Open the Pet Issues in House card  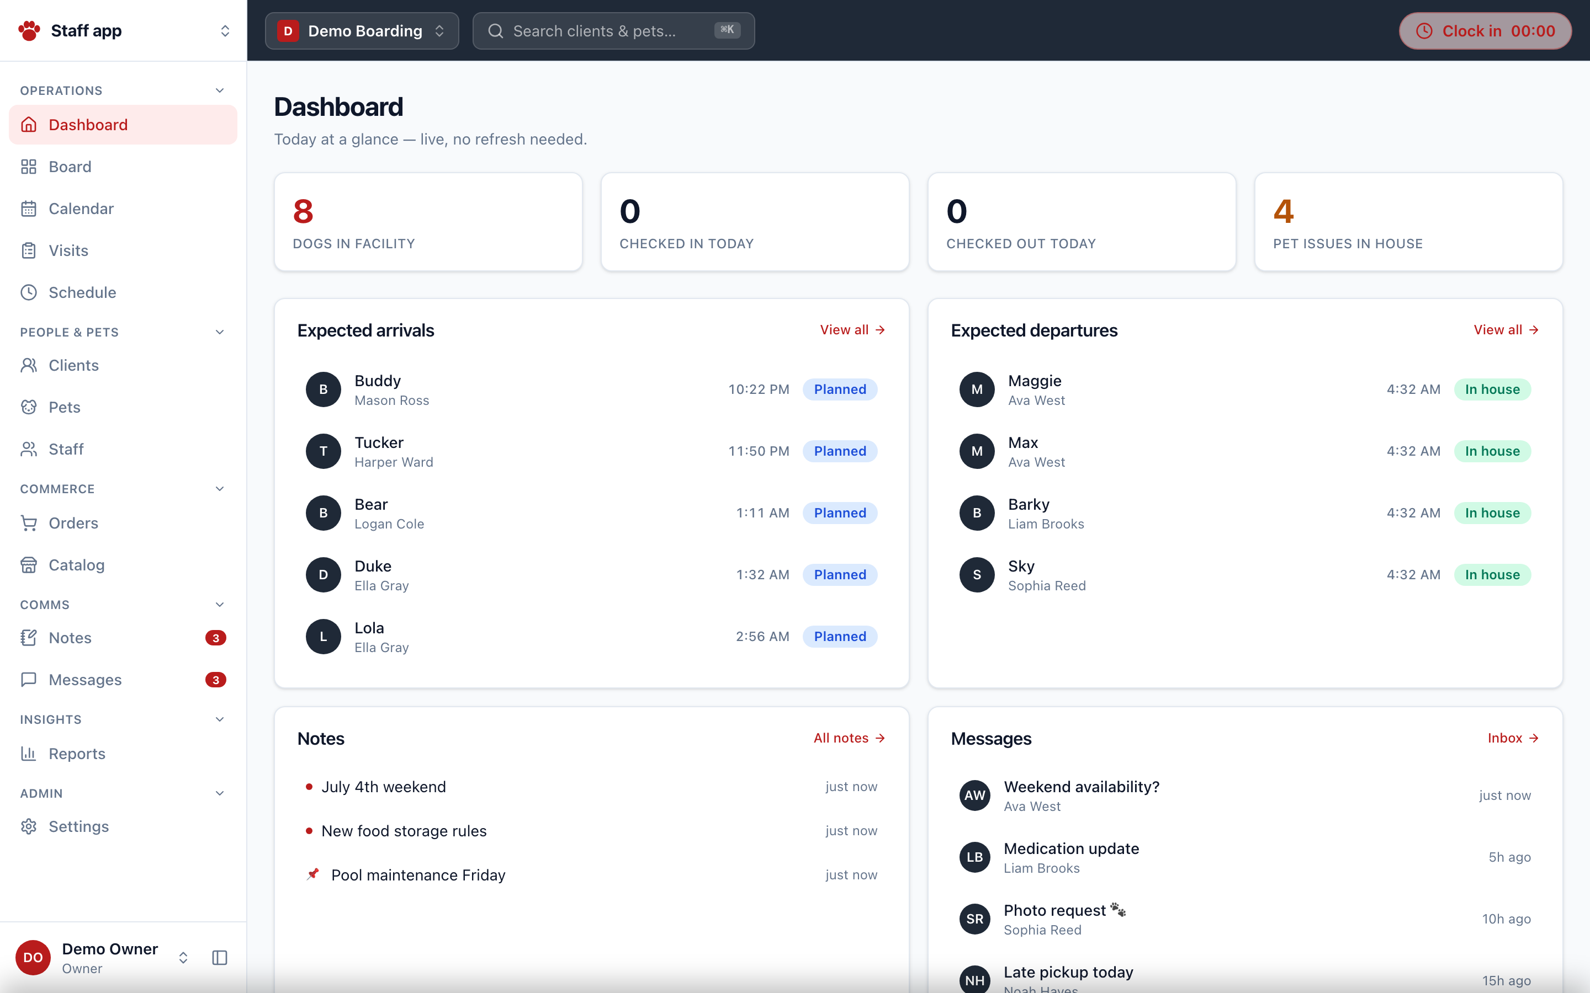click(1409, 222)
